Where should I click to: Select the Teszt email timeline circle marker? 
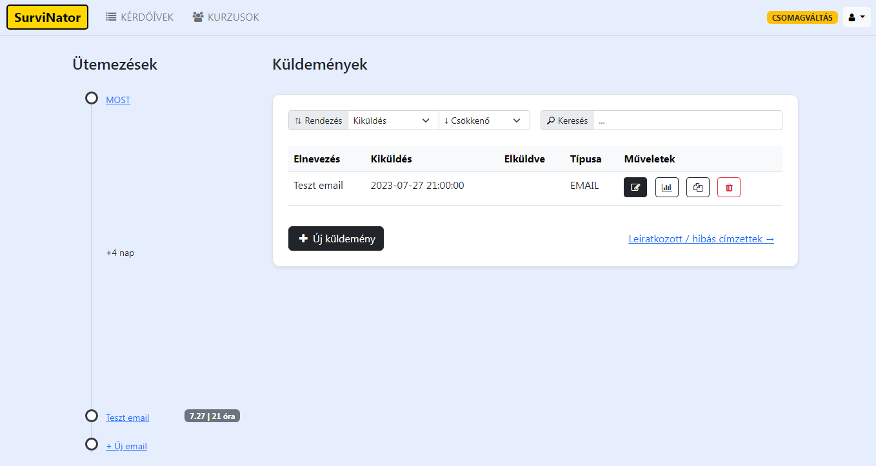pyautogui.click(x=92, y=416)
